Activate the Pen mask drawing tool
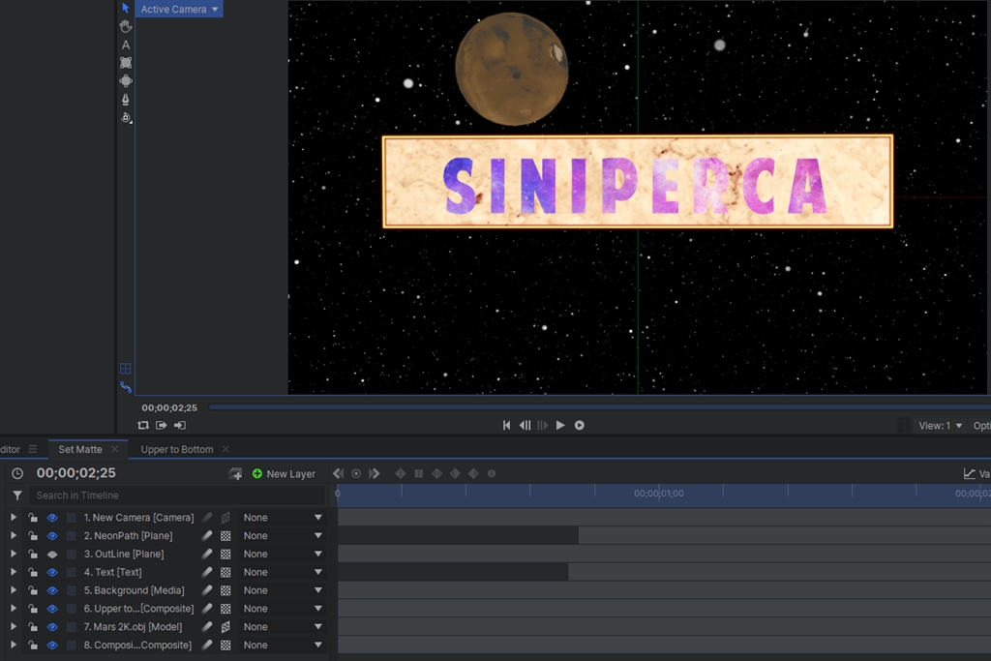 (x=126, y=99)
